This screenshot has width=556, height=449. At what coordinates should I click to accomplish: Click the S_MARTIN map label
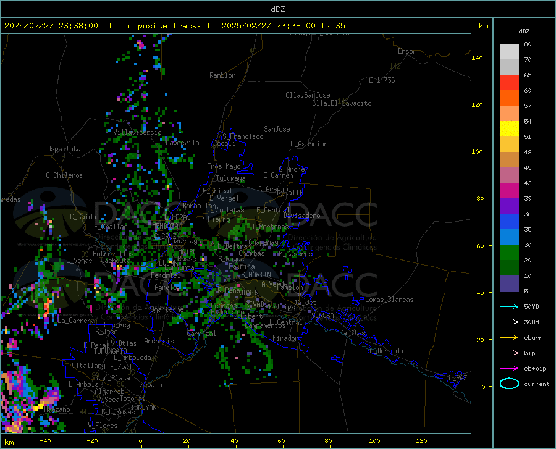pos(256,275)
